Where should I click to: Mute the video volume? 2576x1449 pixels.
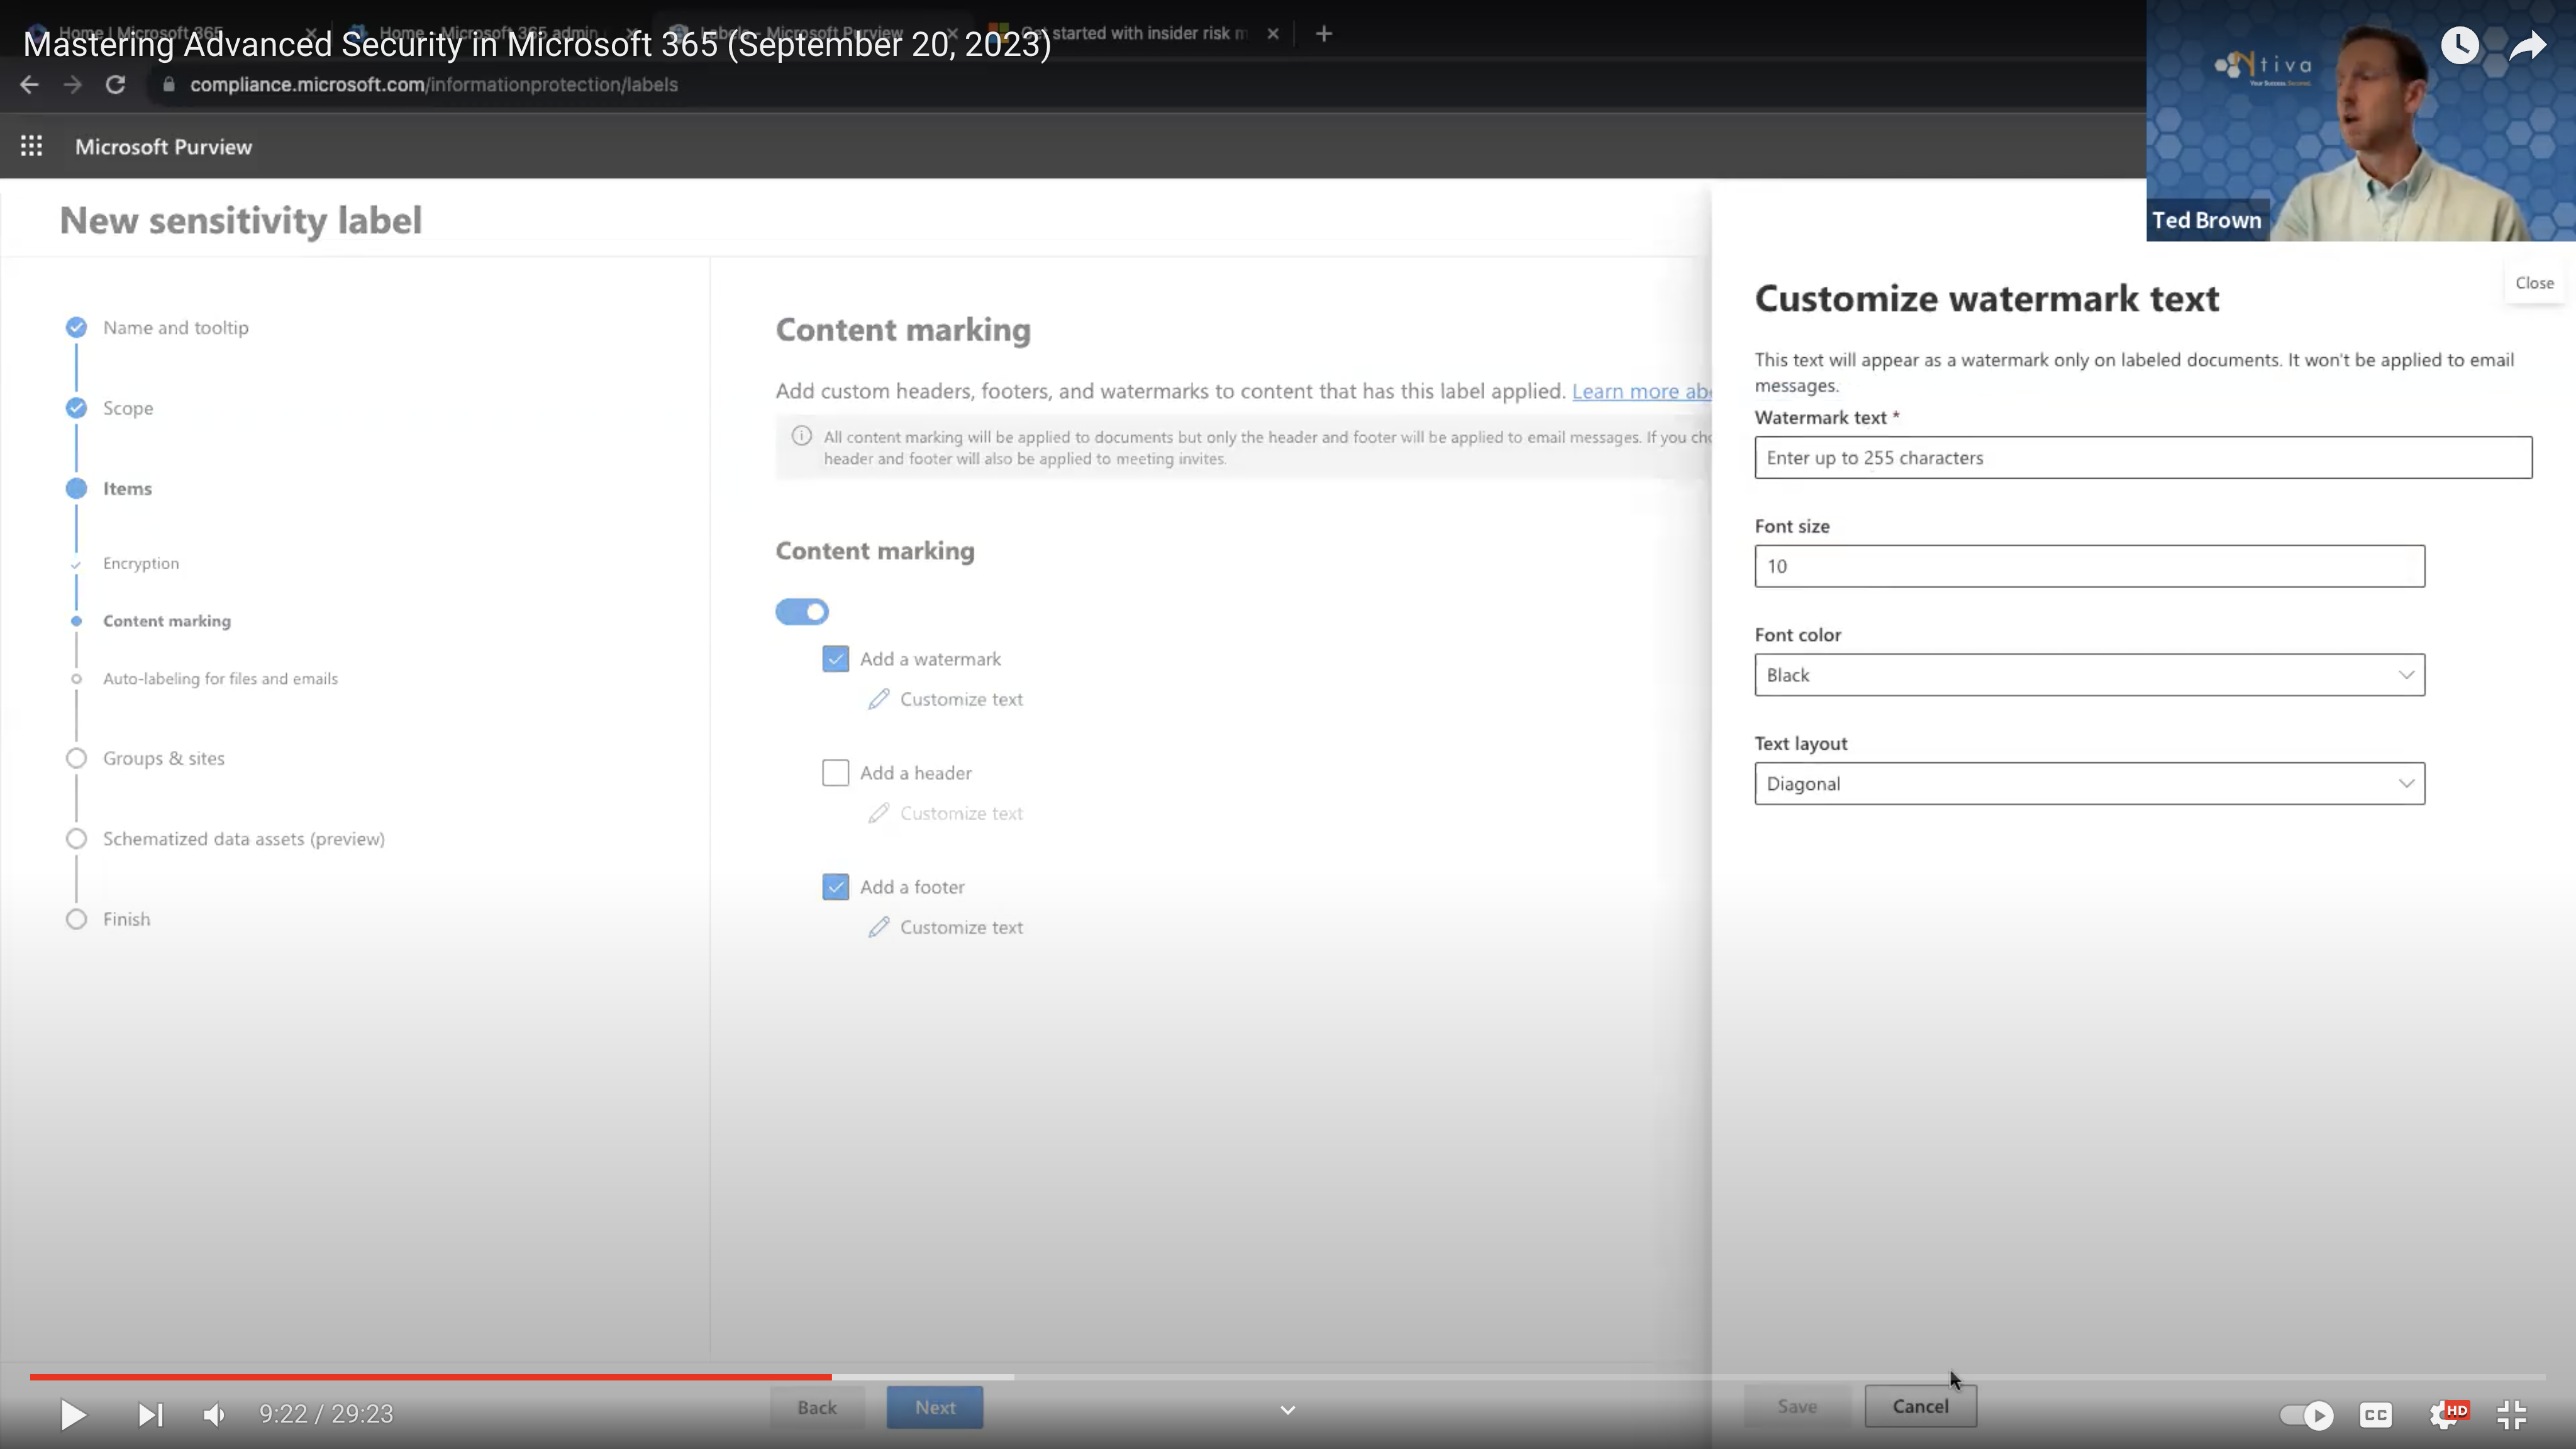pos(214,1414)
